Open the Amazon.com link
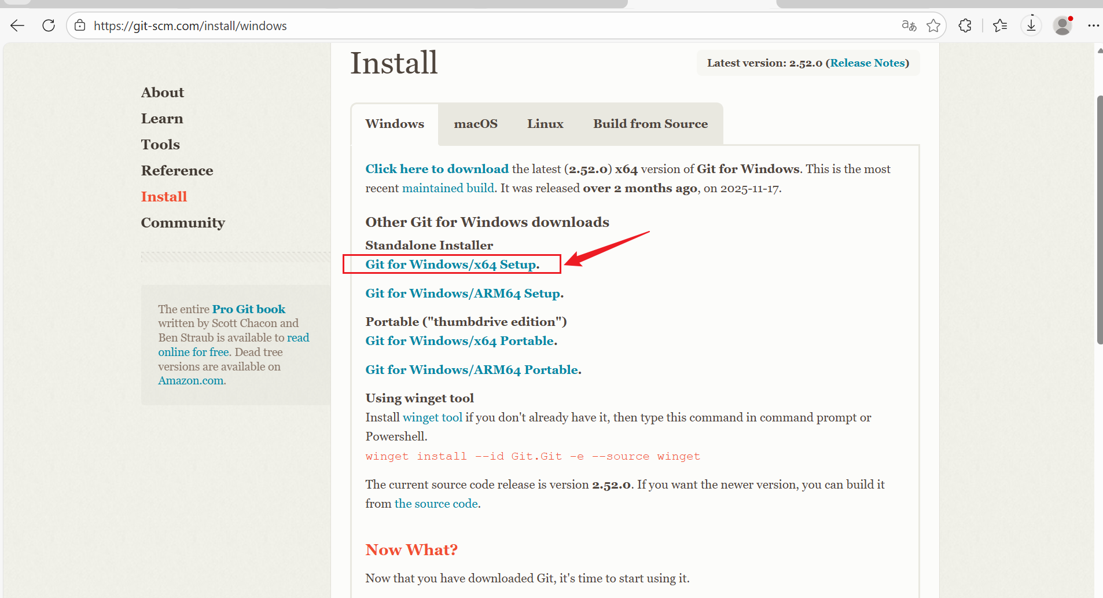 coord(191,380)
